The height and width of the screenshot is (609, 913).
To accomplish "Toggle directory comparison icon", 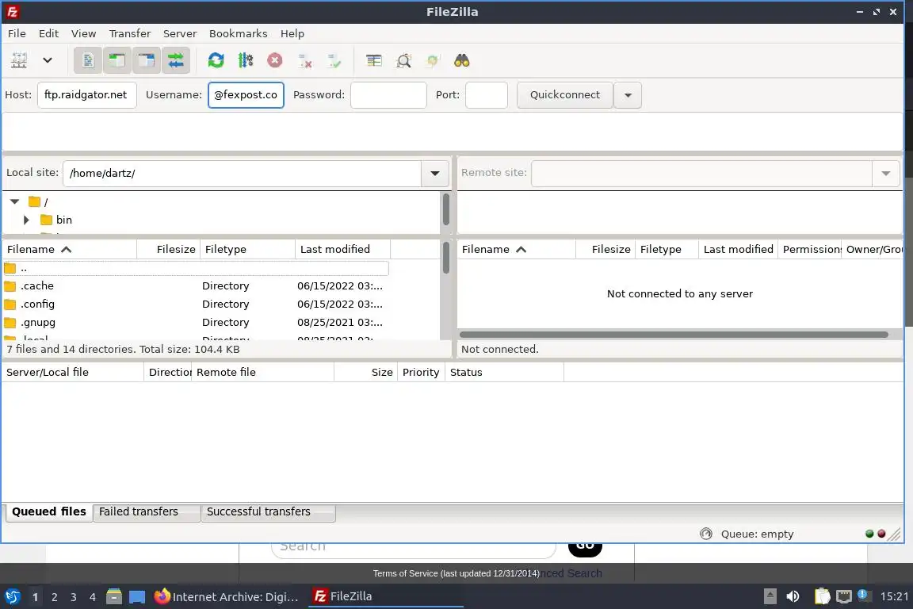I will tap(403, 60).
